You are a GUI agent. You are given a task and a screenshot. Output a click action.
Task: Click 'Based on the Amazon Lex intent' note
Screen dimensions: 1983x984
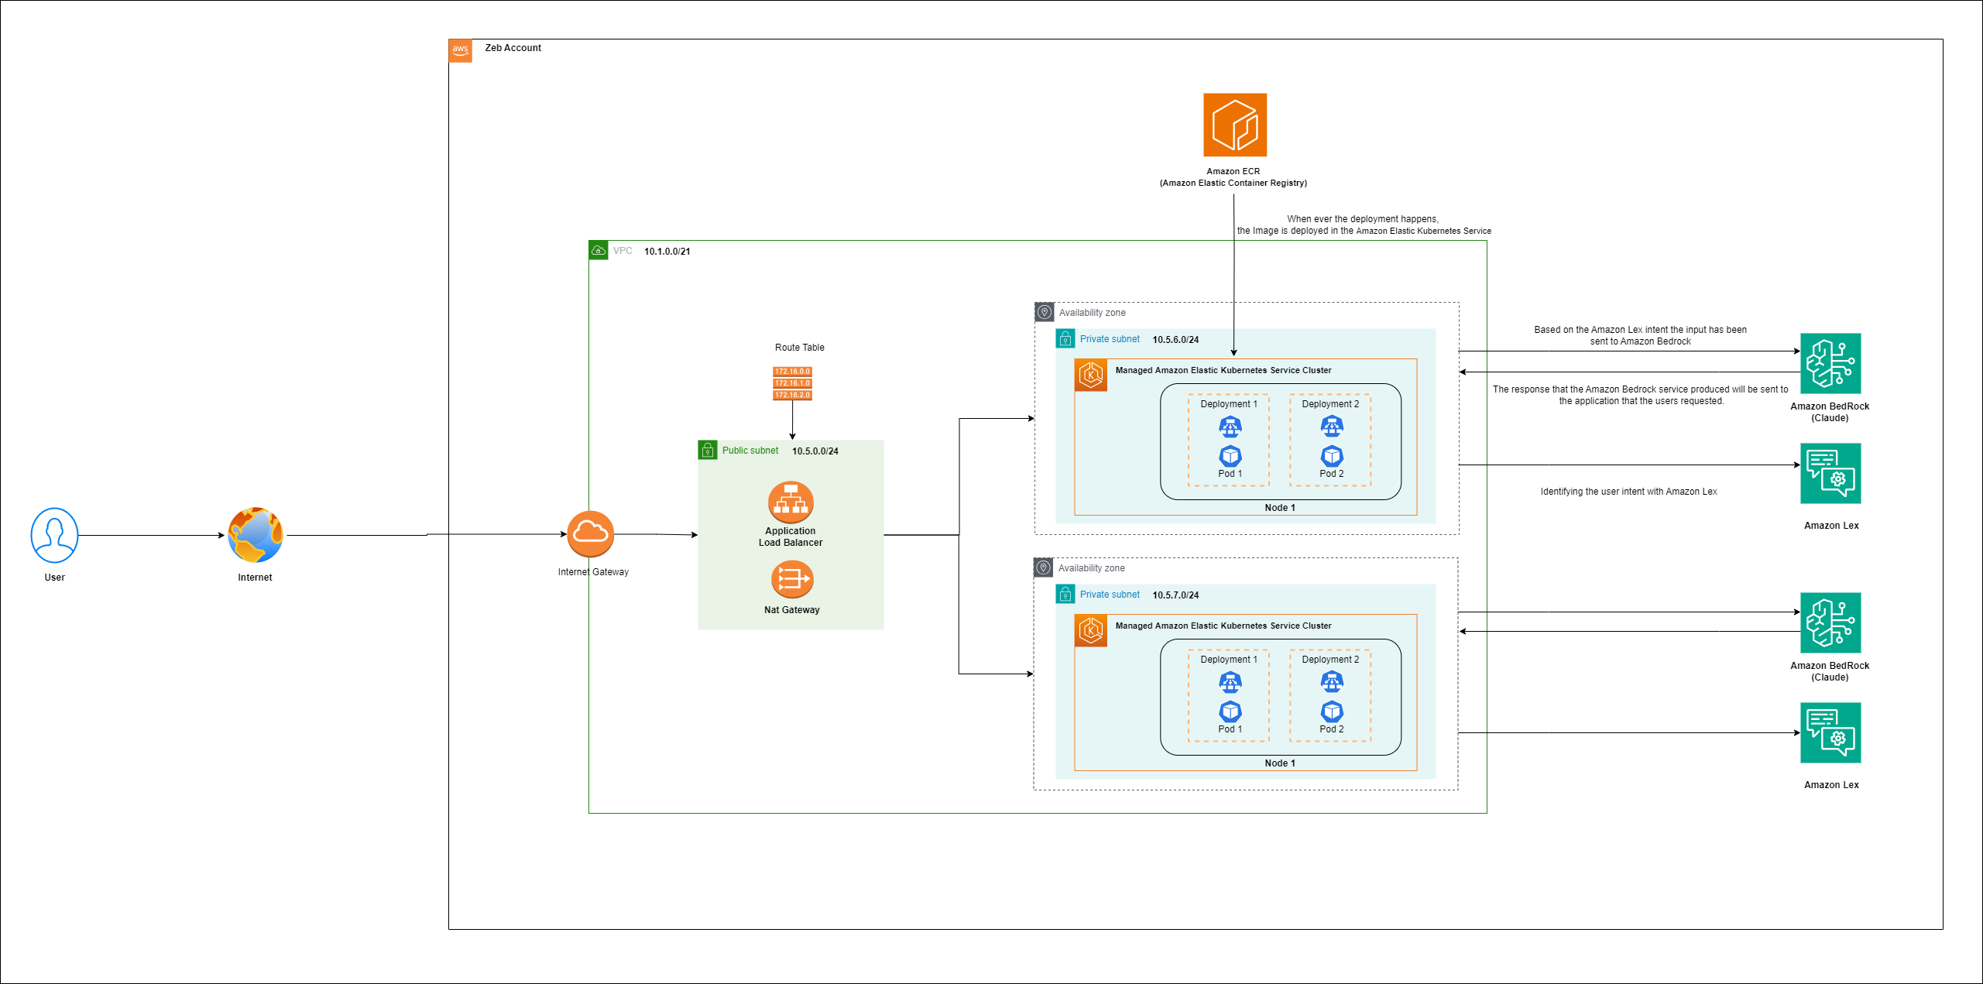(x=1641, y=335)
